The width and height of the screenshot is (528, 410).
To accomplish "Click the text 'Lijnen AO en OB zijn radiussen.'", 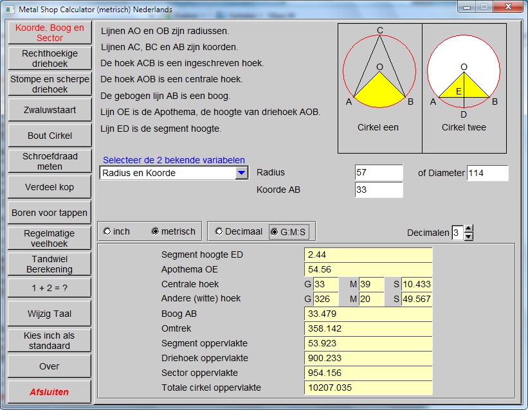I will pyautogui.click(x=165, y=31).
